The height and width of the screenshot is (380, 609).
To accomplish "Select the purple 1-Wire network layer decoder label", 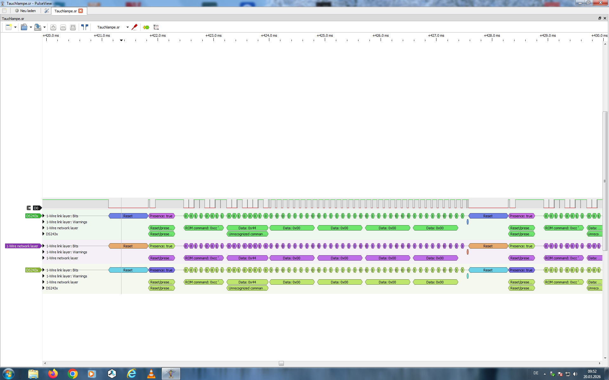I will click(x=22, y=246).
